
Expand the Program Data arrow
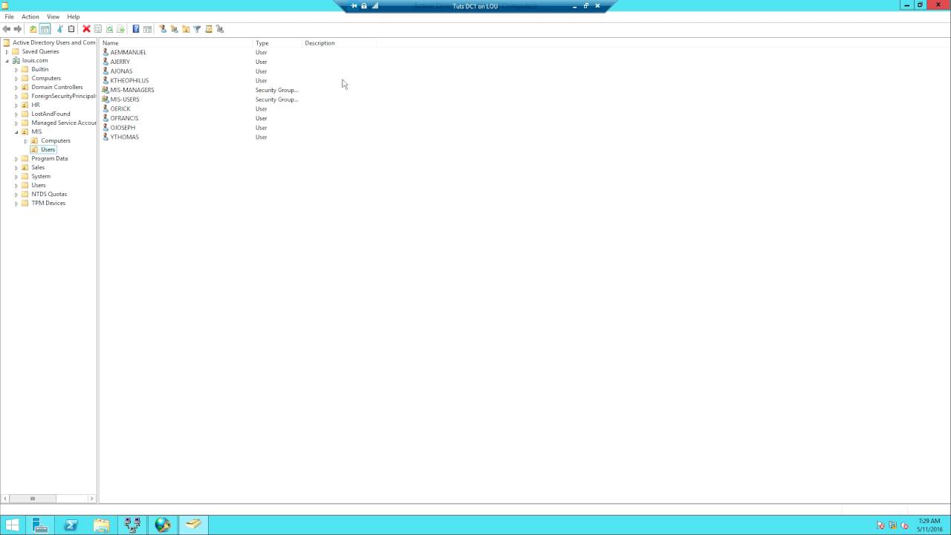[x=16, y=159]
